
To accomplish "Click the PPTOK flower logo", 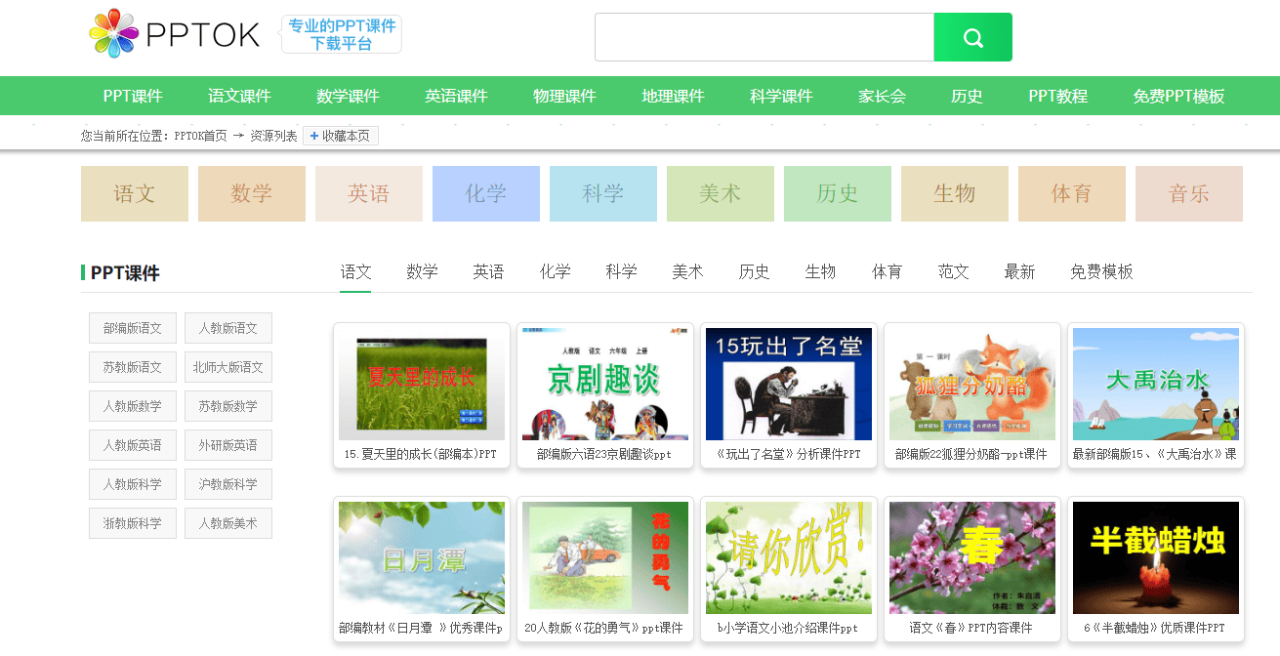I will 113,34.
